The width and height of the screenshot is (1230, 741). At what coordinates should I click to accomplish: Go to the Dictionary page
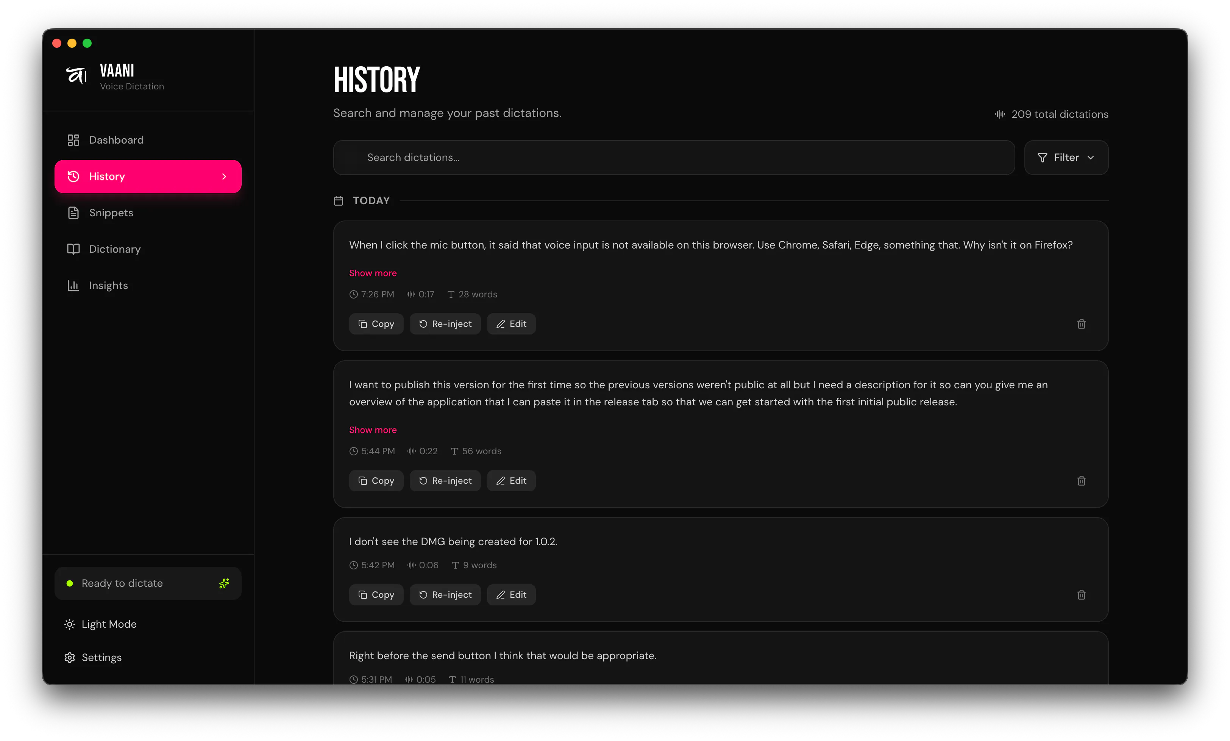[148, 249]
